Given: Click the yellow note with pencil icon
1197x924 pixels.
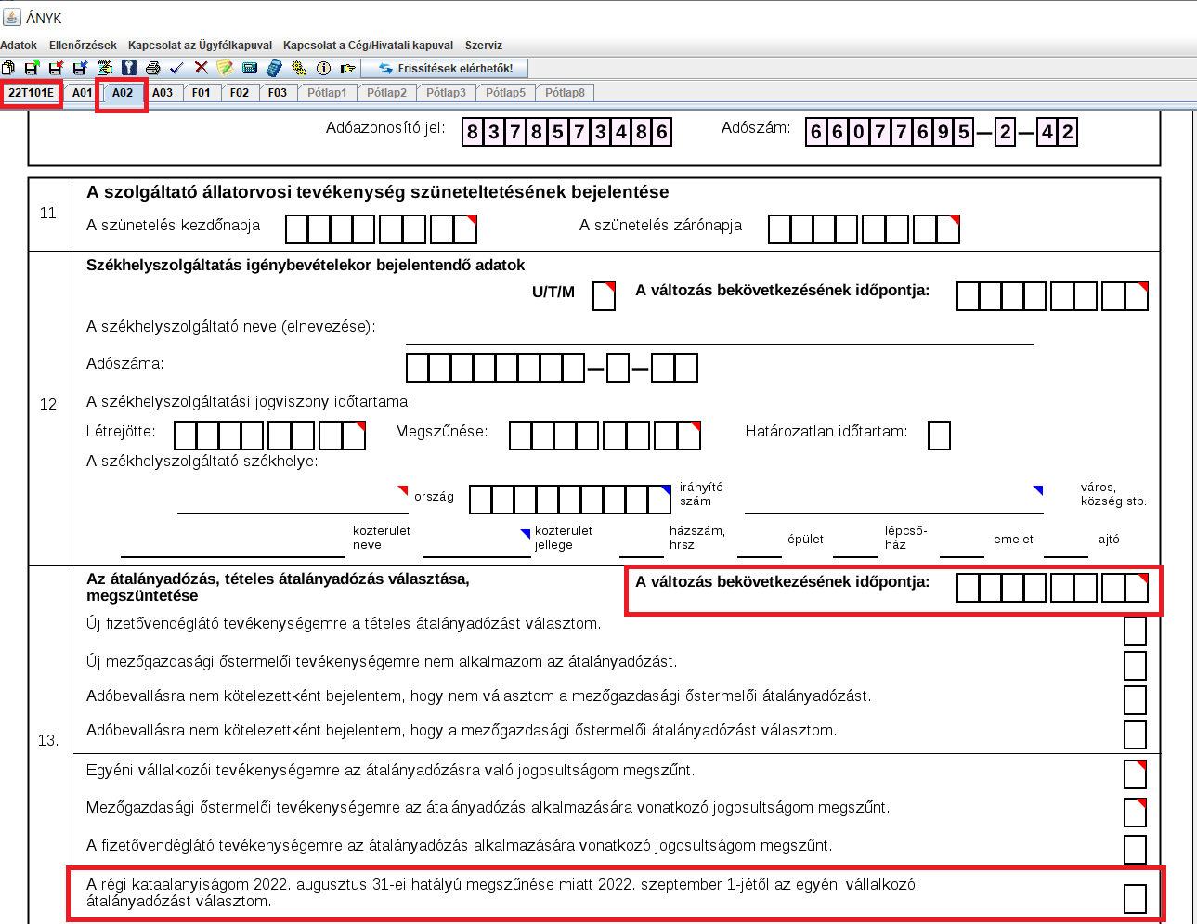Looking at the screenshot, I should pos(225,68).
